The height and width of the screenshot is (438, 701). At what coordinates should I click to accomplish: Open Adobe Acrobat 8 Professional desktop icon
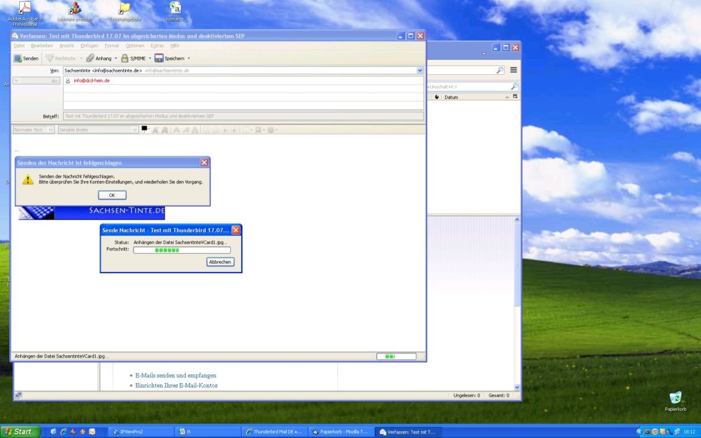(x=25, y=9)
